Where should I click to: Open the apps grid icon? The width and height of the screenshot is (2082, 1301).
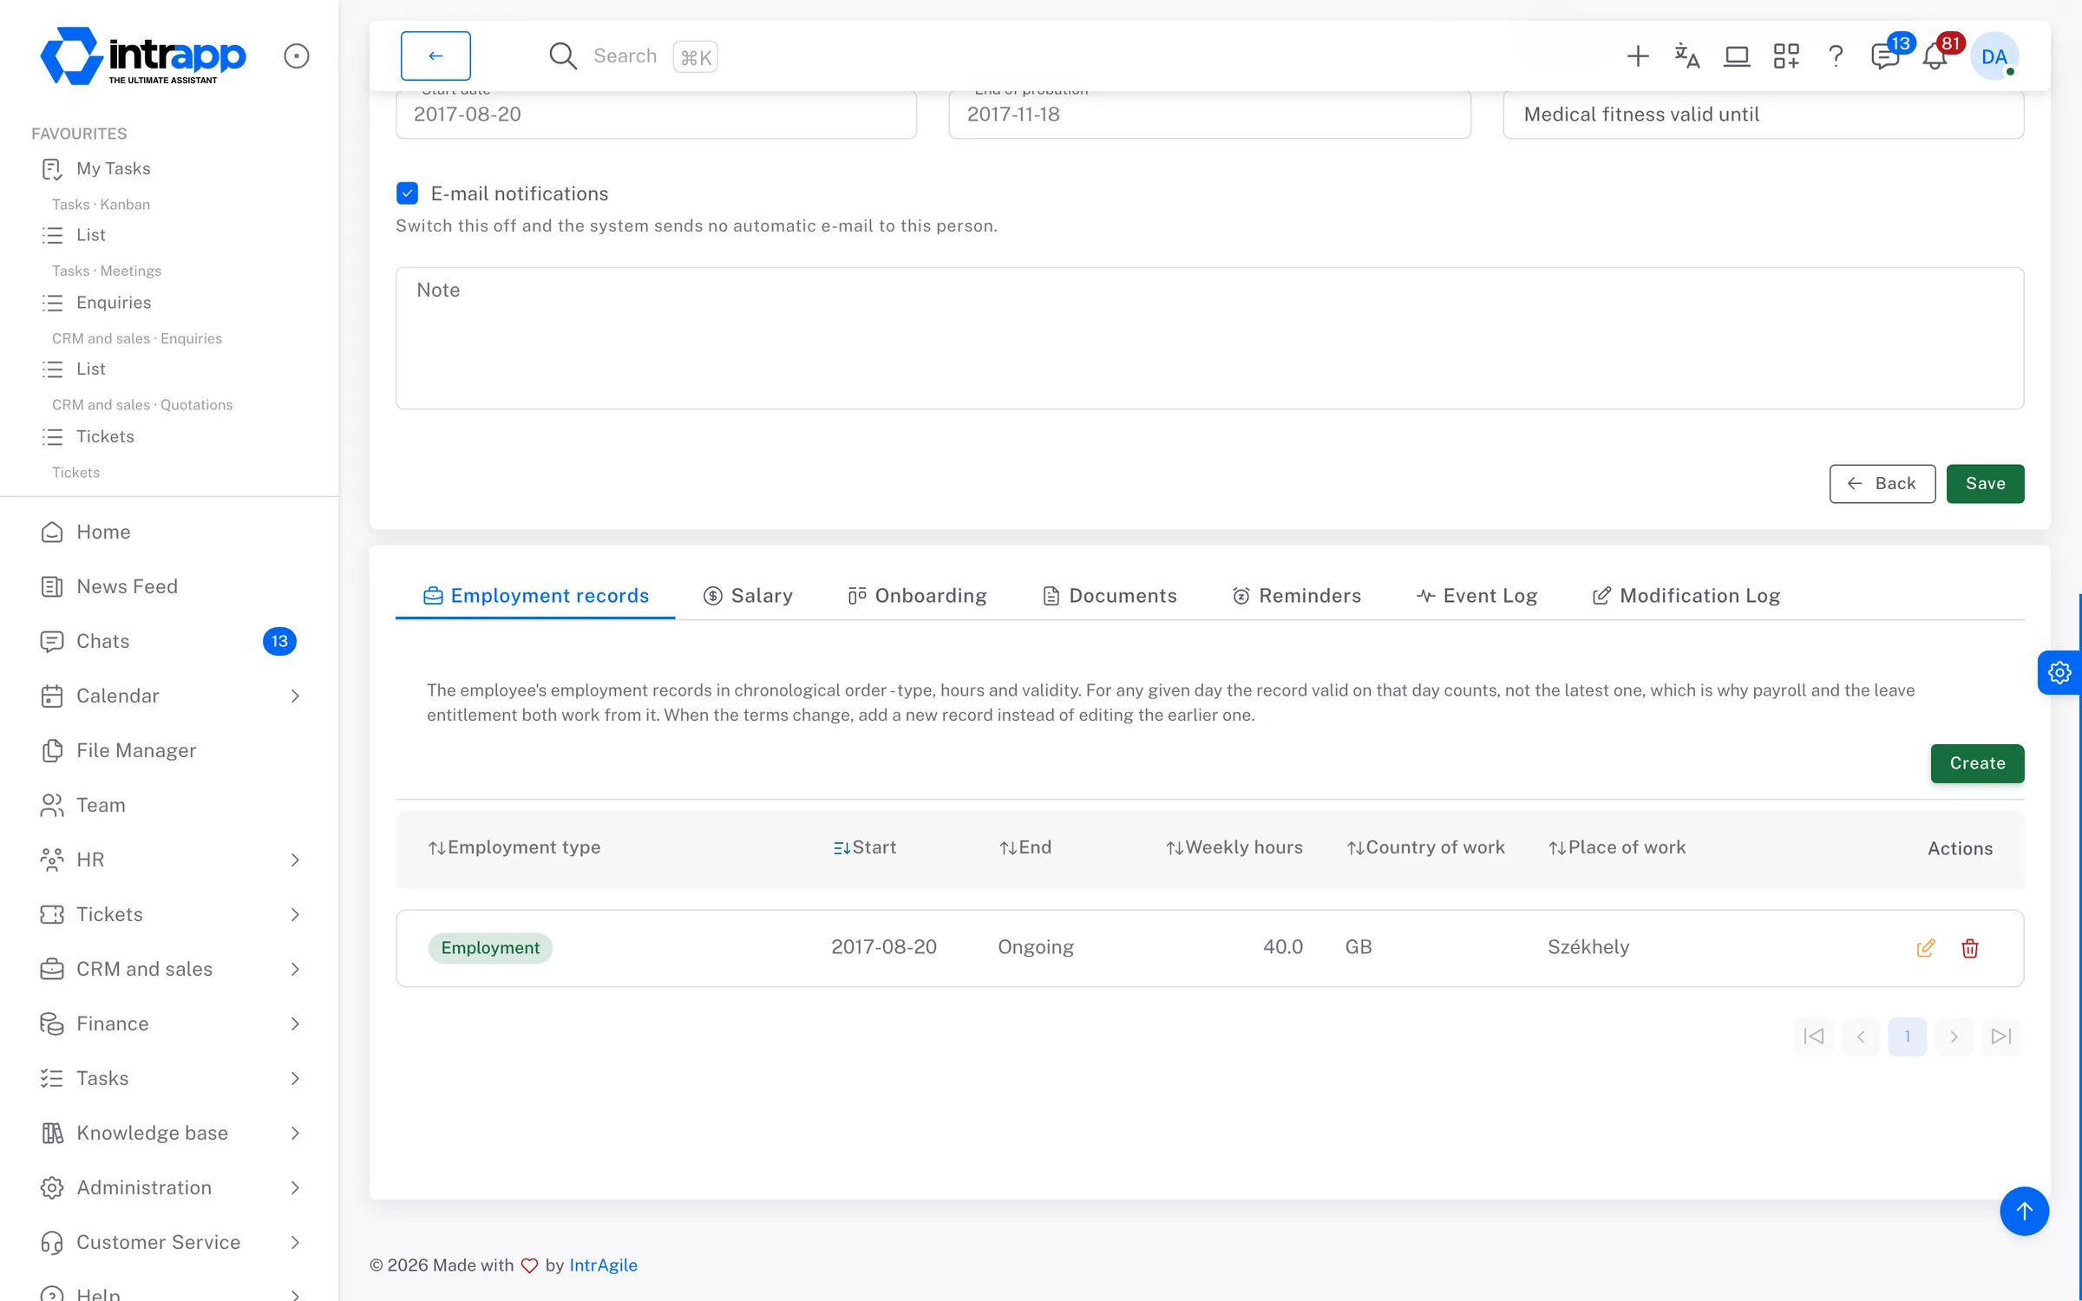coord(1786,56)
